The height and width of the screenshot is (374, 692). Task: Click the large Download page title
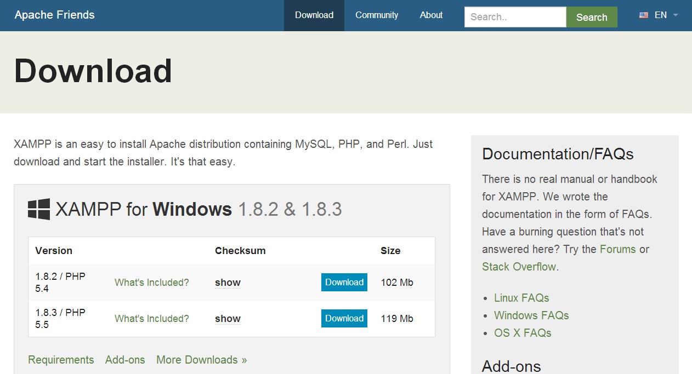click(x=93, y=71)
